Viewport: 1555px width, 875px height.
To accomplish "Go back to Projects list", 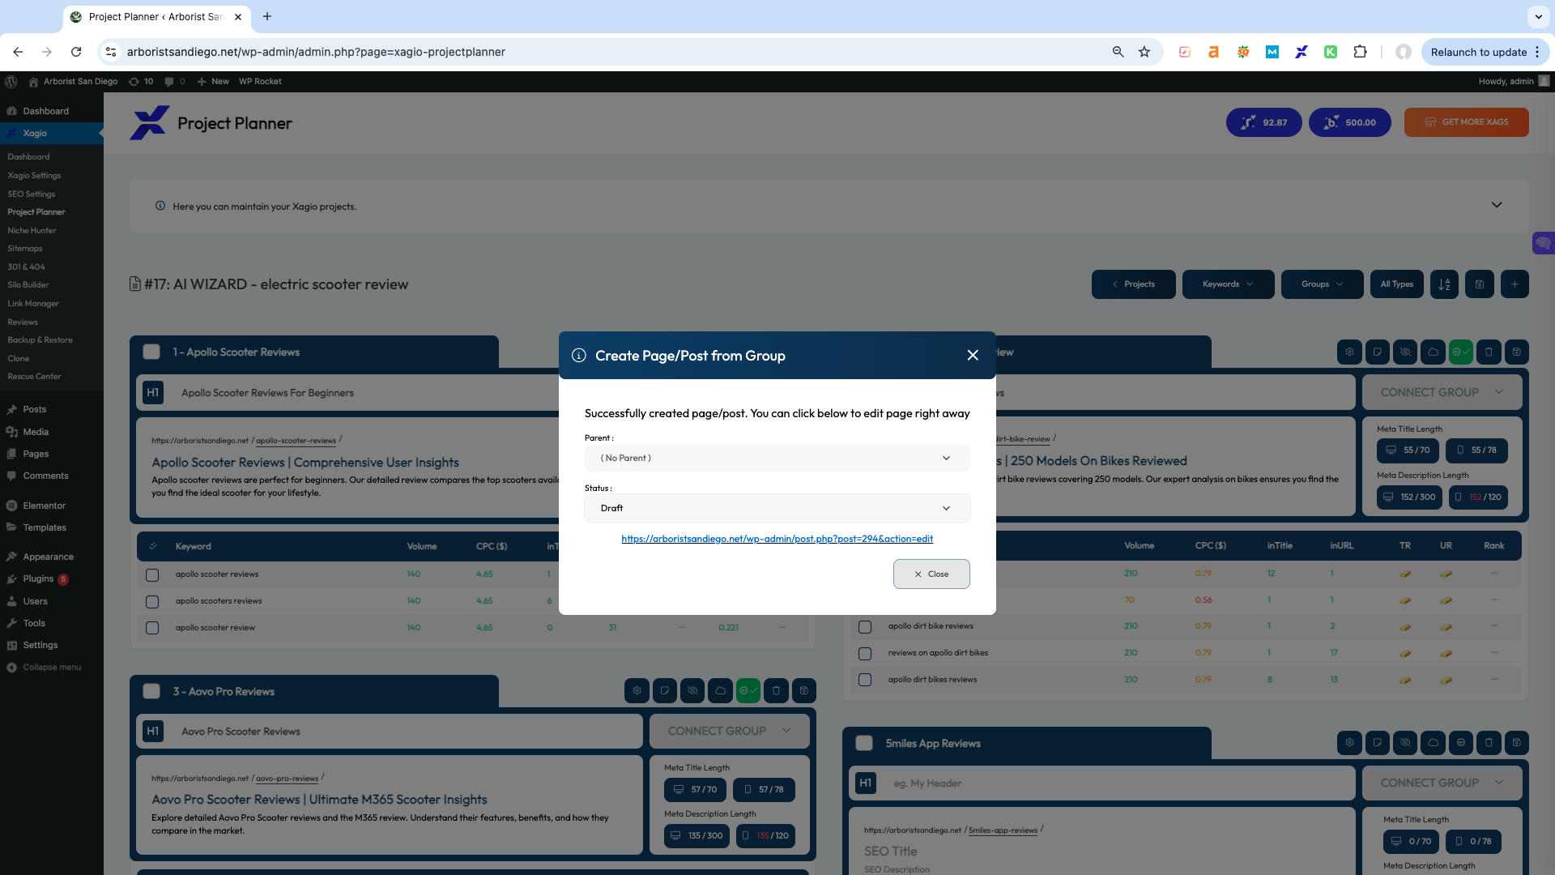I will point(1133,284).
